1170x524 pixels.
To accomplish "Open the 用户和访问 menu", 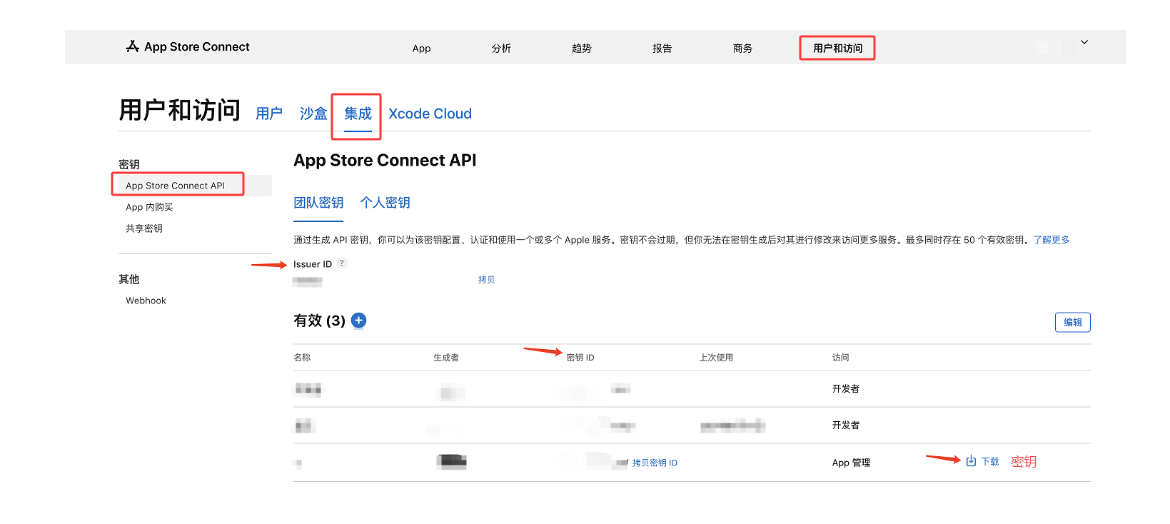I will click(x=837, y=49).
